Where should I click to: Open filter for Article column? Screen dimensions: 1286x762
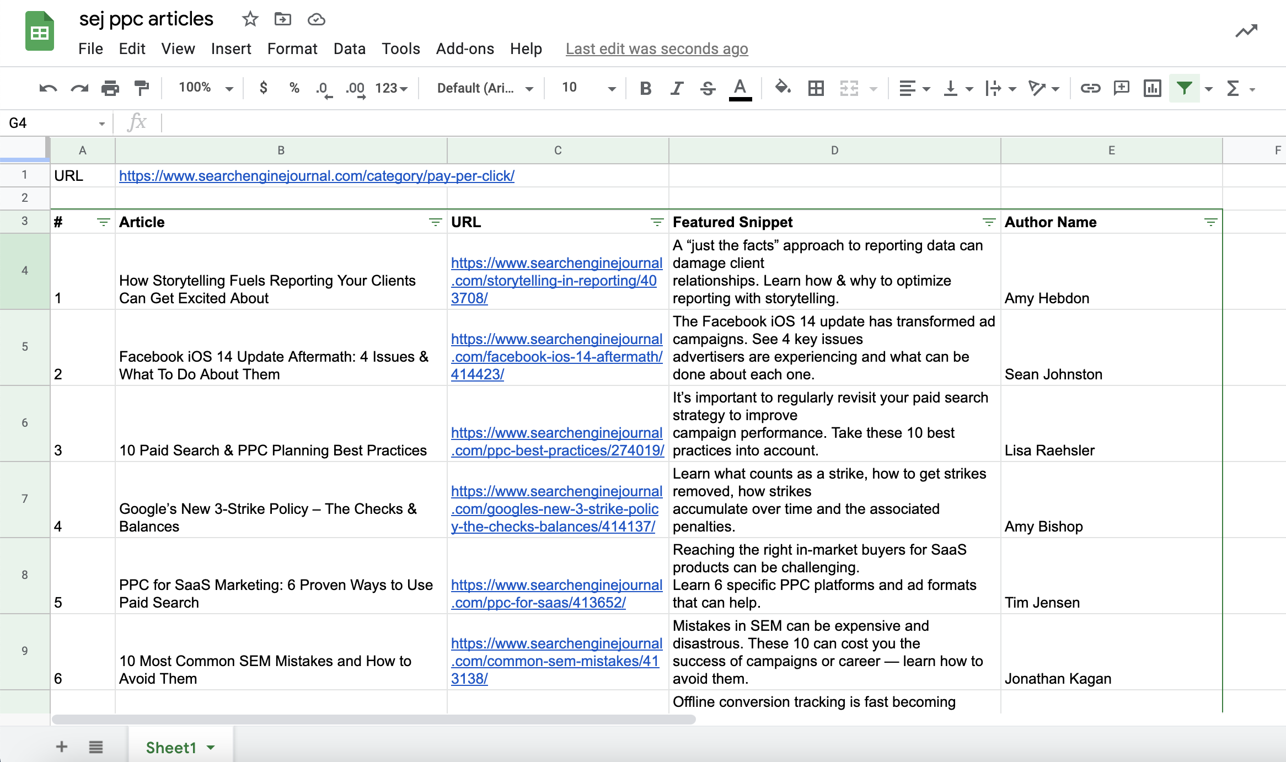point(435,222)
